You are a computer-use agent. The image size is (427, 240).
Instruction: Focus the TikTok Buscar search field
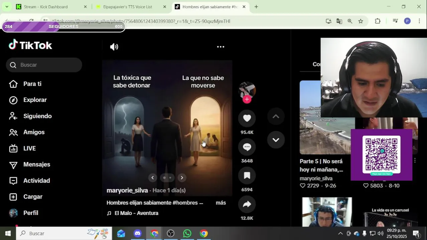tap(44, 65)
